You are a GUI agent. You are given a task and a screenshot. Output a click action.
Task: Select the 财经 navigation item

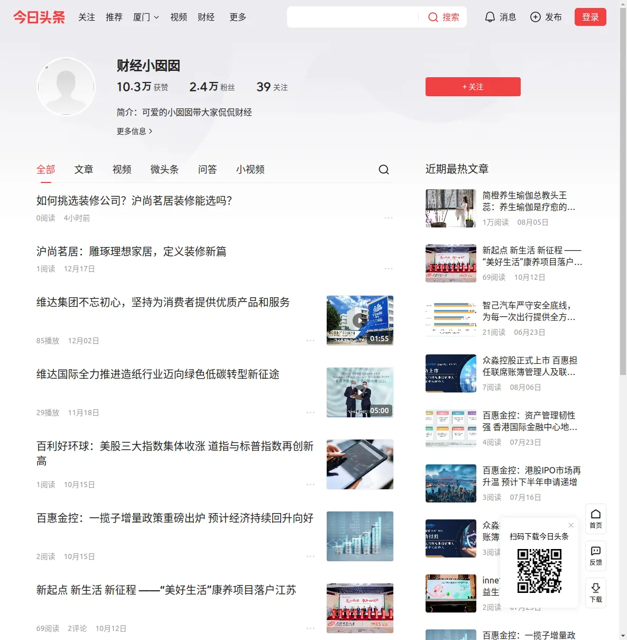pos(206,17)
